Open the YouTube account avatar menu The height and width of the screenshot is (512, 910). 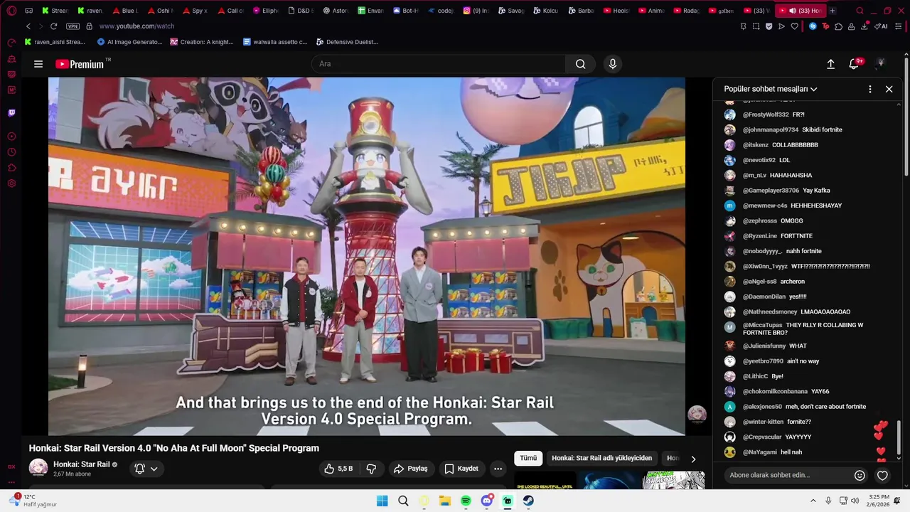[880, 64]
